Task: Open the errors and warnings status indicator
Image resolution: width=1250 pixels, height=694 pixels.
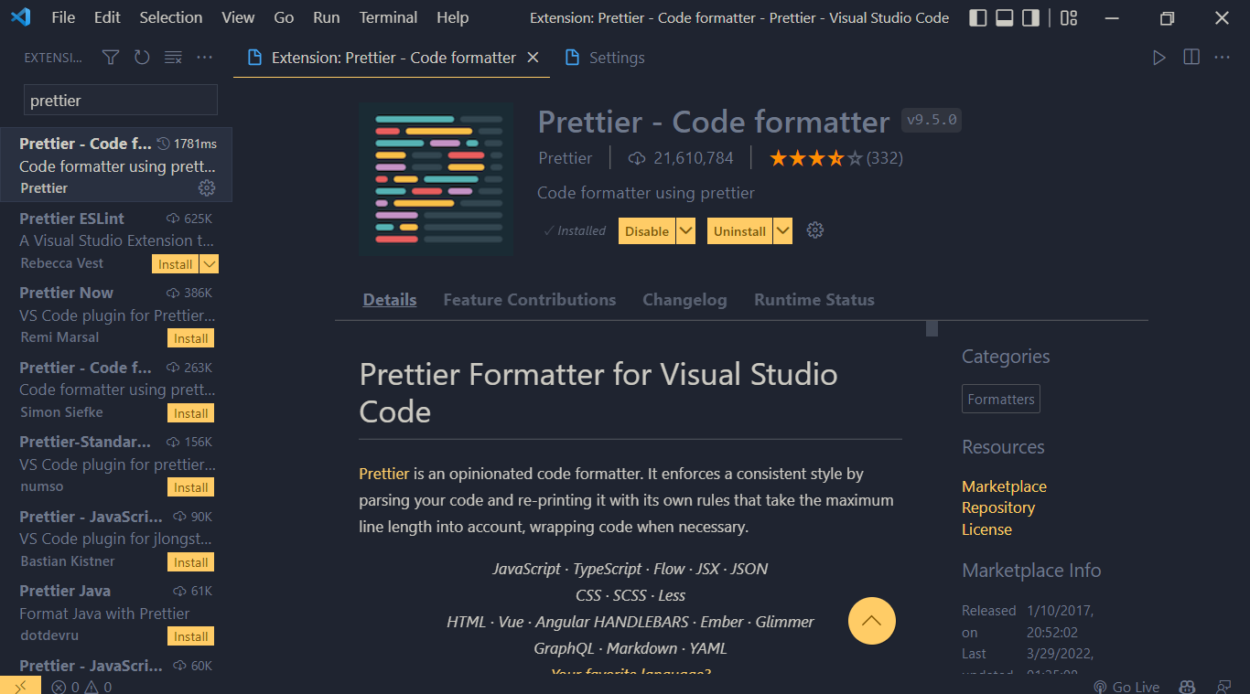Action: pos(81,687)
